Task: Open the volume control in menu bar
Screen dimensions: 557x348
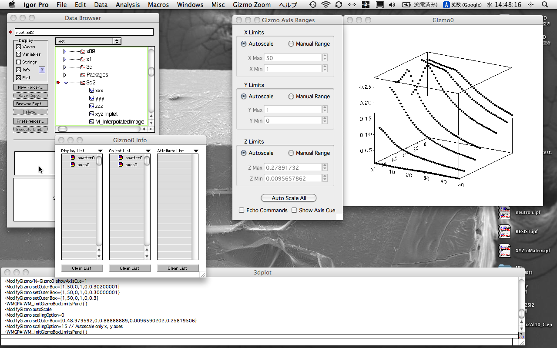Action: 392,5
